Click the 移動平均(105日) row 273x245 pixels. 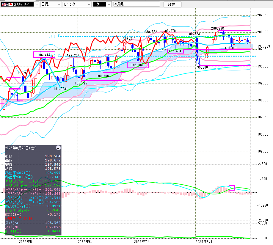pos(33,177)
